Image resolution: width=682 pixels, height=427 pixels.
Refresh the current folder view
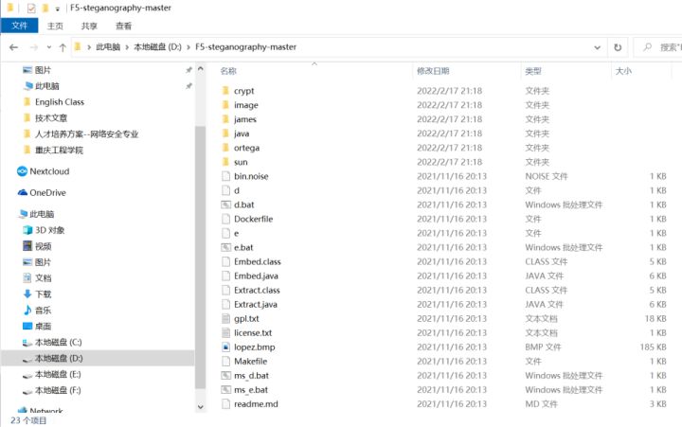coord(618,47)
